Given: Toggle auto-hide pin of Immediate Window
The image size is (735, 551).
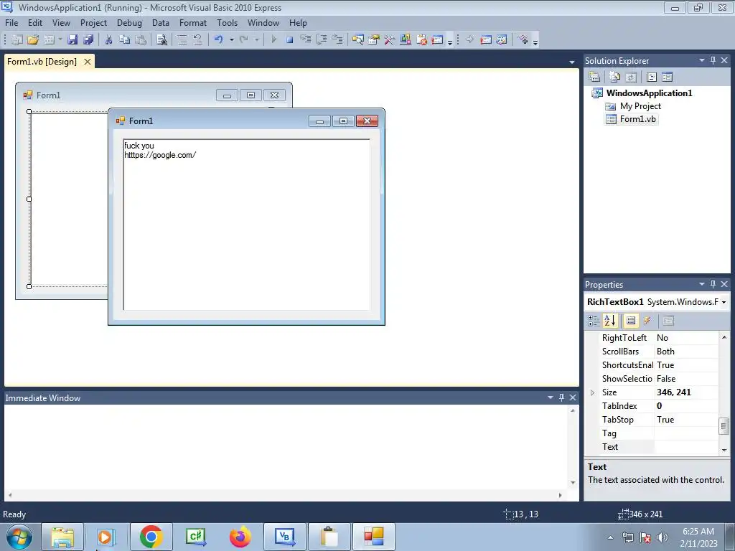Looking at the screenshot, I should 561,397.
